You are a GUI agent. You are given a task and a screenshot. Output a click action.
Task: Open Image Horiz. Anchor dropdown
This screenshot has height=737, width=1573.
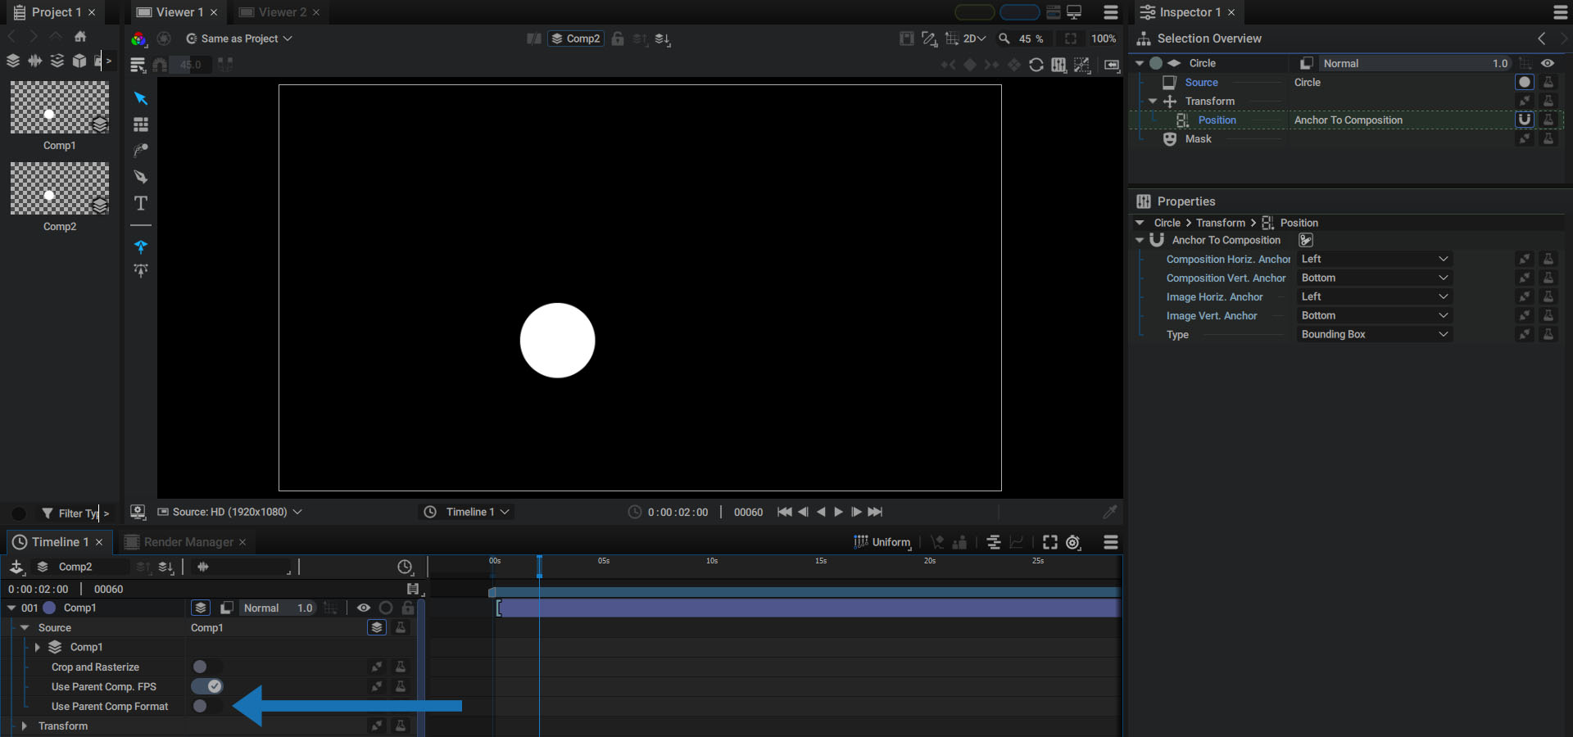click(x=1375, y=296)
